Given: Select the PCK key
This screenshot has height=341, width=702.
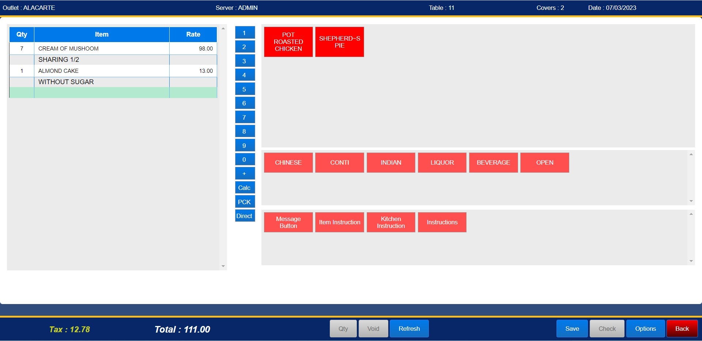Looking at the screenshot, I should (245, 201).
